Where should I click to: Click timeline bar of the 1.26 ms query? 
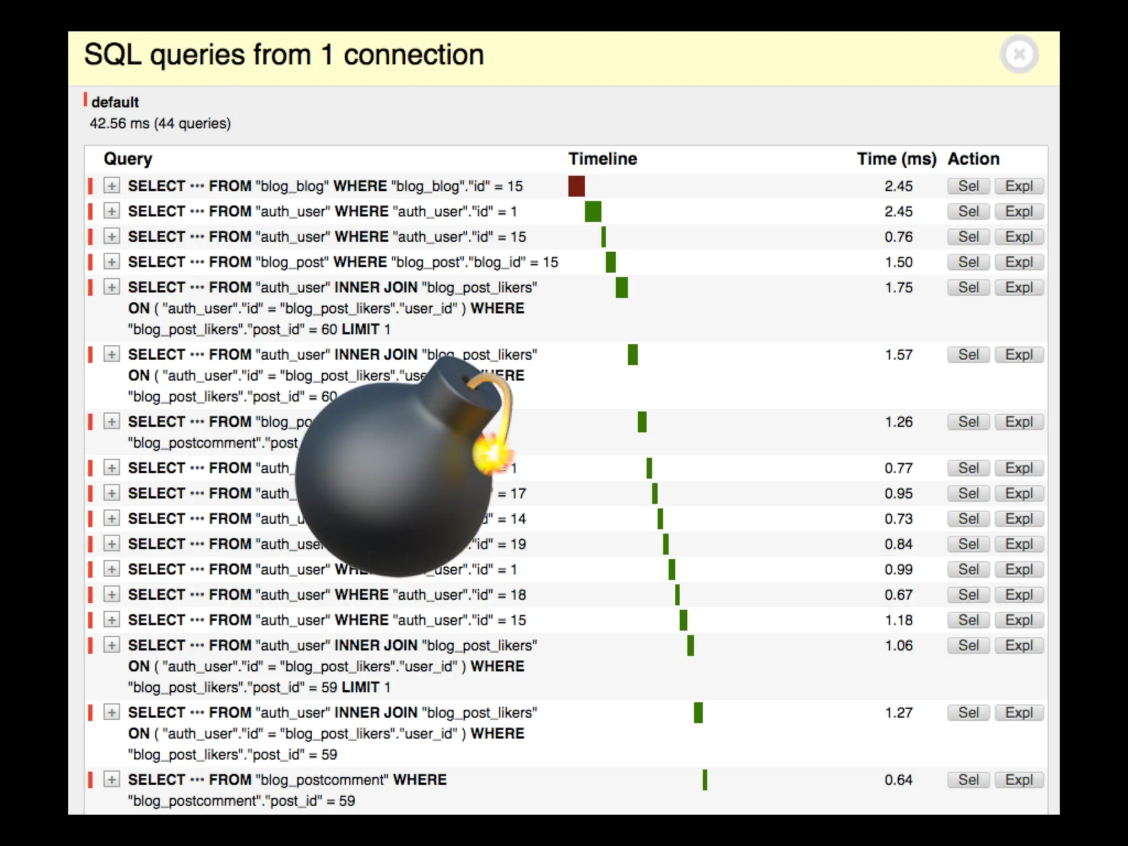(642, 422)
